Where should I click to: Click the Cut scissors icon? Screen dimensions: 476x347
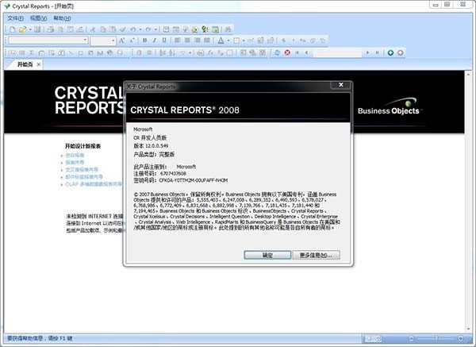(x=93, y=29)
